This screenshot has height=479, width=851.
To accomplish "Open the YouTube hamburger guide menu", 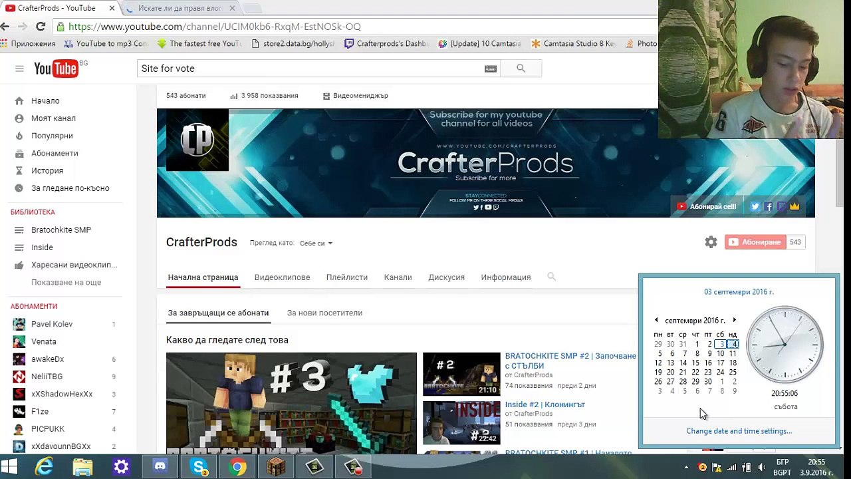I will click(x=19, y=69).
